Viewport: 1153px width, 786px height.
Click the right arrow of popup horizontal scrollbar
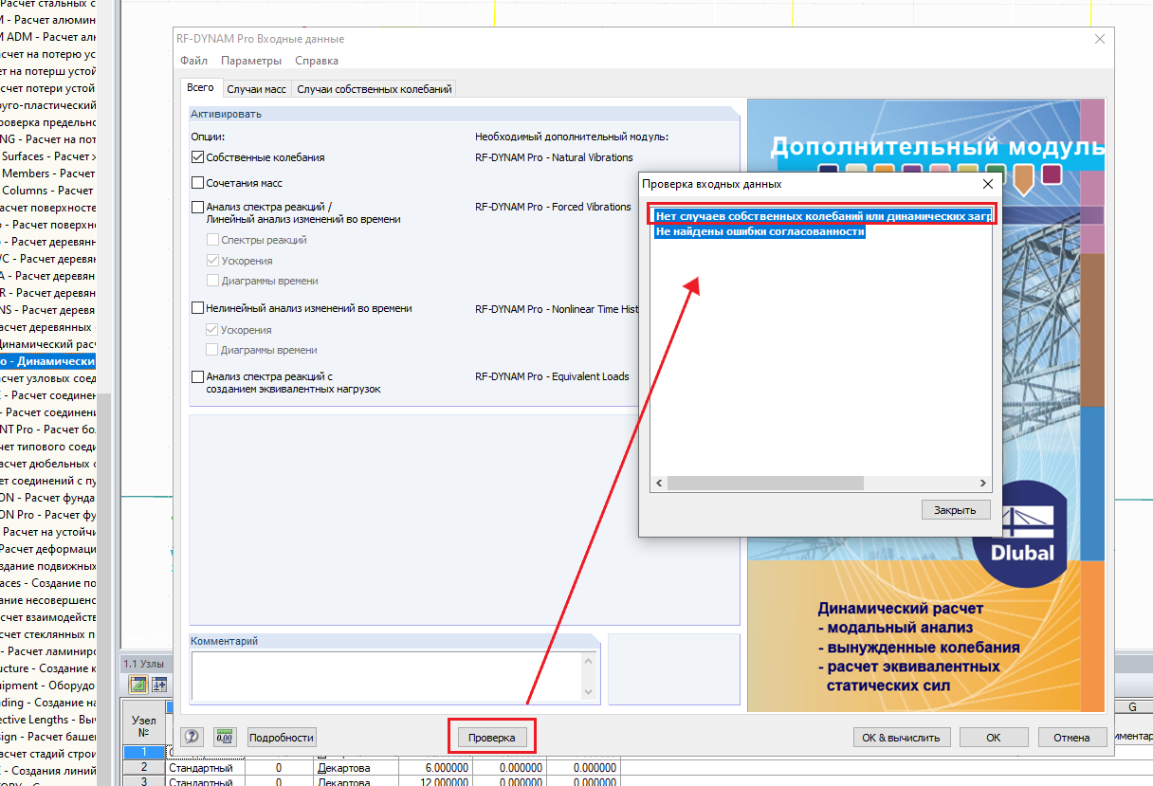tap(985, 483)
